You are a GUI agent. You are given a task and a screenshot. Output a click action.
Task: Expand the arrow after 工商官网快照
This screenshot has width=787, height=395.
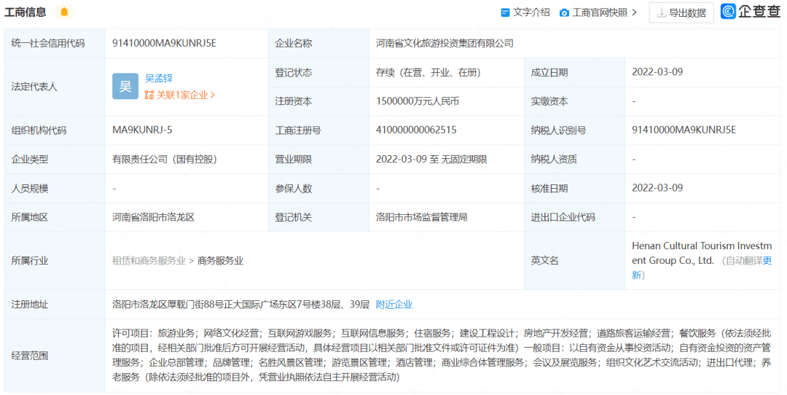[x=634, y=12]
